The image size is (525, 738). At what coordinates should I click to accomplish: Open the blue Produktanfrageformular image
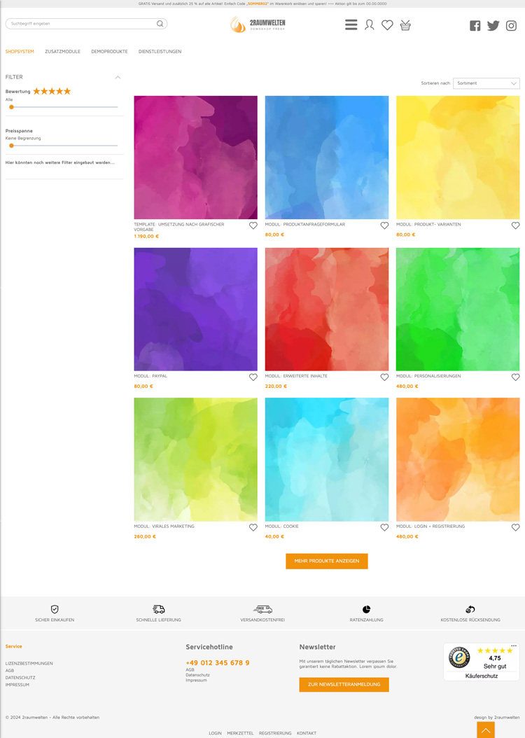327,158
